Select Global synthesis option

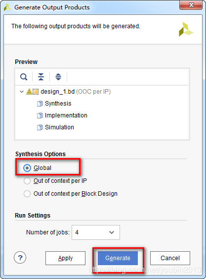click(x=27, y=168)
